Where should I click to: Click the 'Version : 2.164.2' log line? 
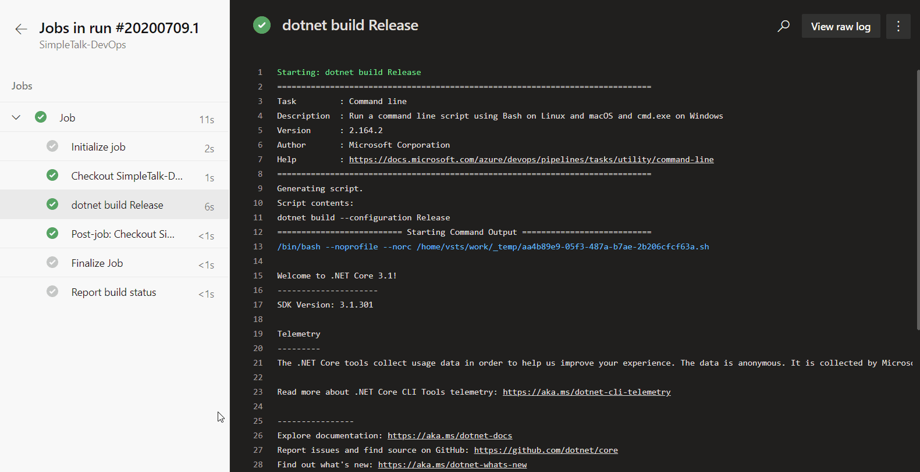point(330,130)
